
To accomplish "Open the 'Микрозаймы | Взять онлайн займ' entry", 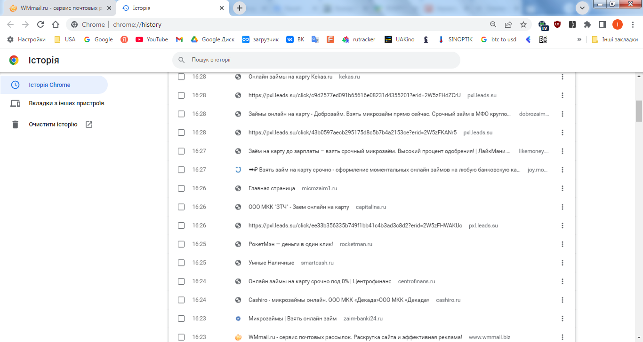I will pyautogui.click(x=292, y=319).
